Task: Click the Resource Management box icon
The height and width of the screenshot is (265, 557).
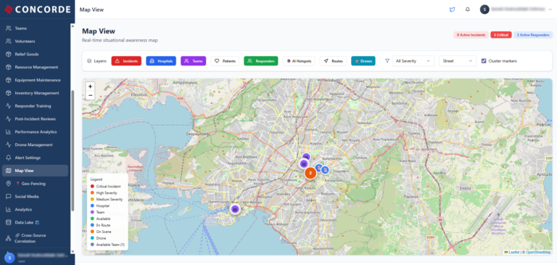Action: click(9, 67)
